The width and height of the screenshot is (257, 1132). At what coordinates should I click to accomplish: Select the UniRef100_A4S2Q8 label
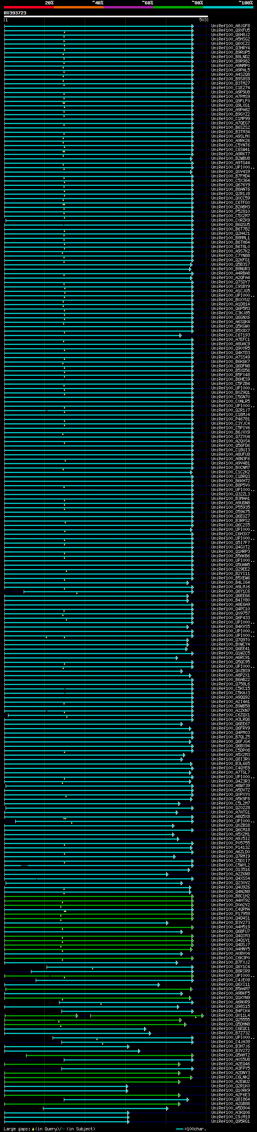coord(230,74)
